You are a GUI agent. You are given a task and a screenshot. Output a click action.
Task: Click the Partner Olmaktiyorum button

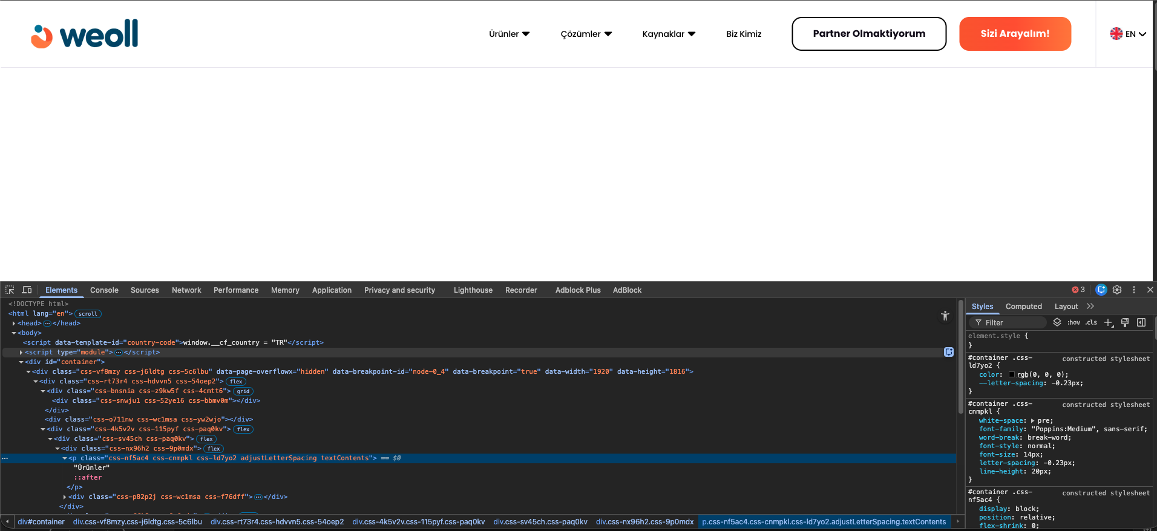pos(868,34)
